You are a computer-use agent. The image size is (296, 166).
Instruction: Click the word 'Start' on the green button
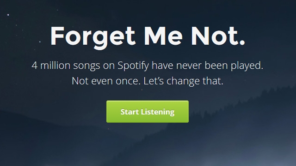(x=129, y=112)
